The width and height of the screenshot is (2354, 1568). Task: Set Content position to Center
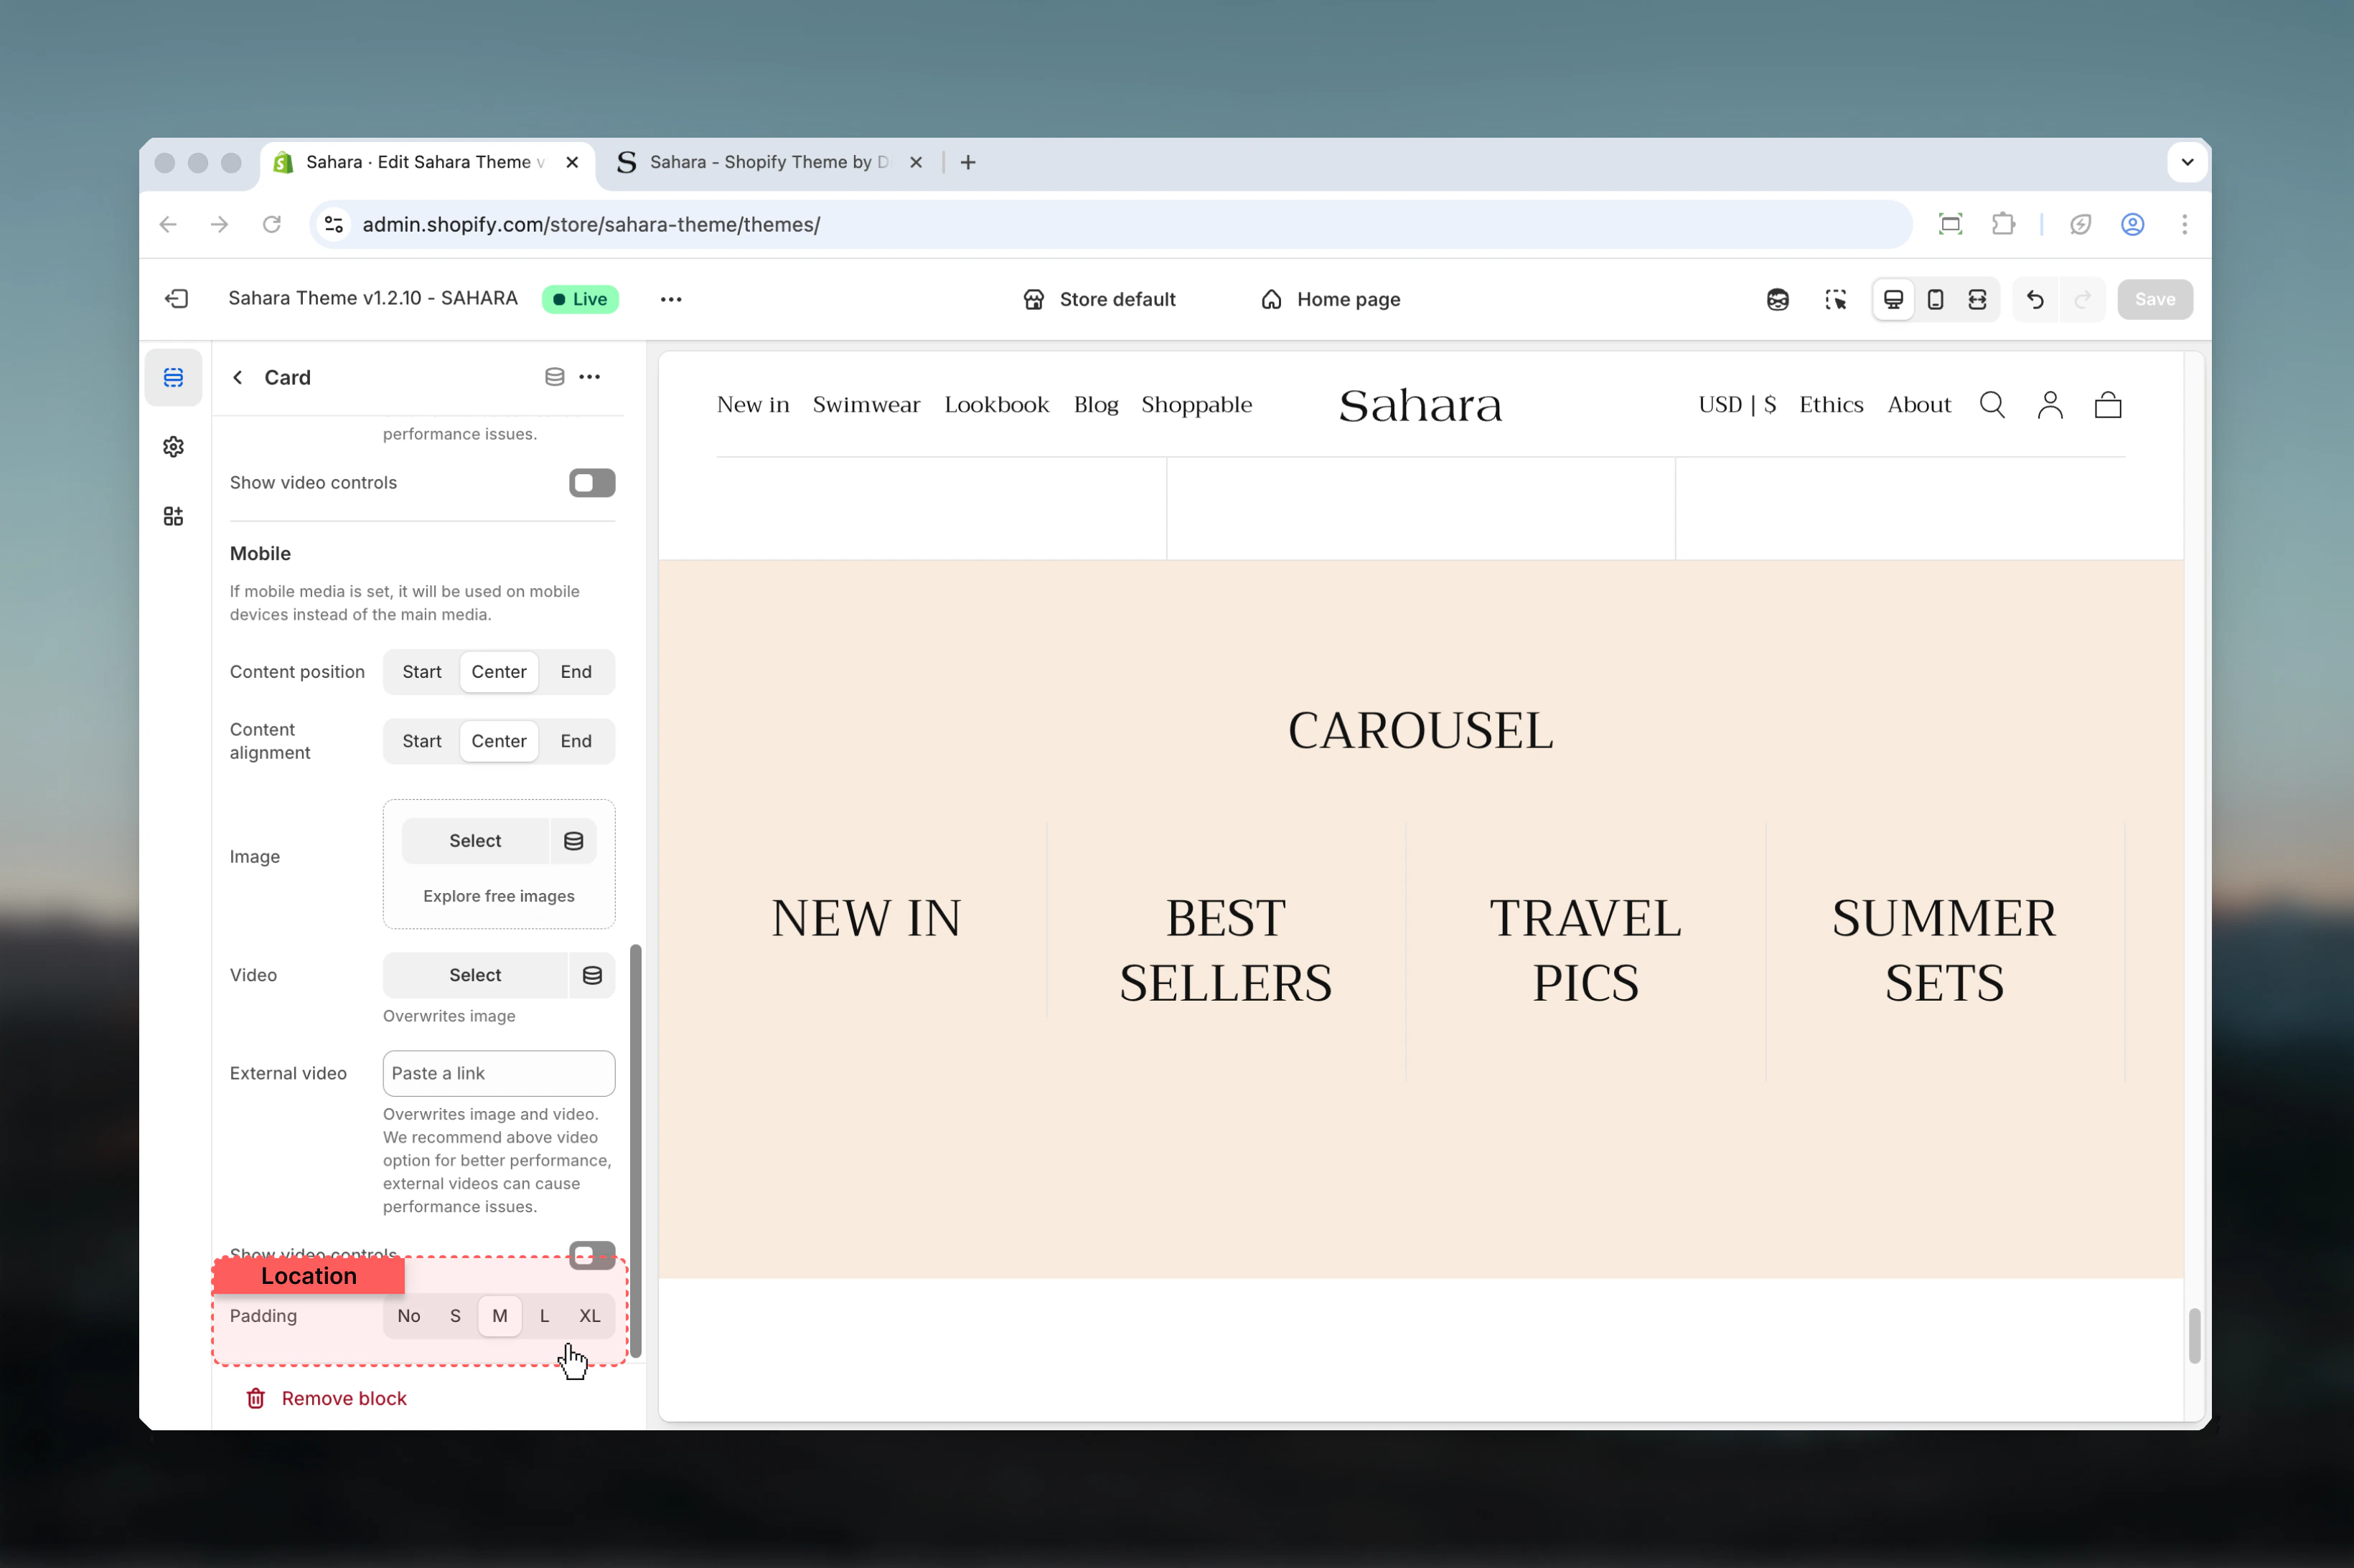coord(500,672)
